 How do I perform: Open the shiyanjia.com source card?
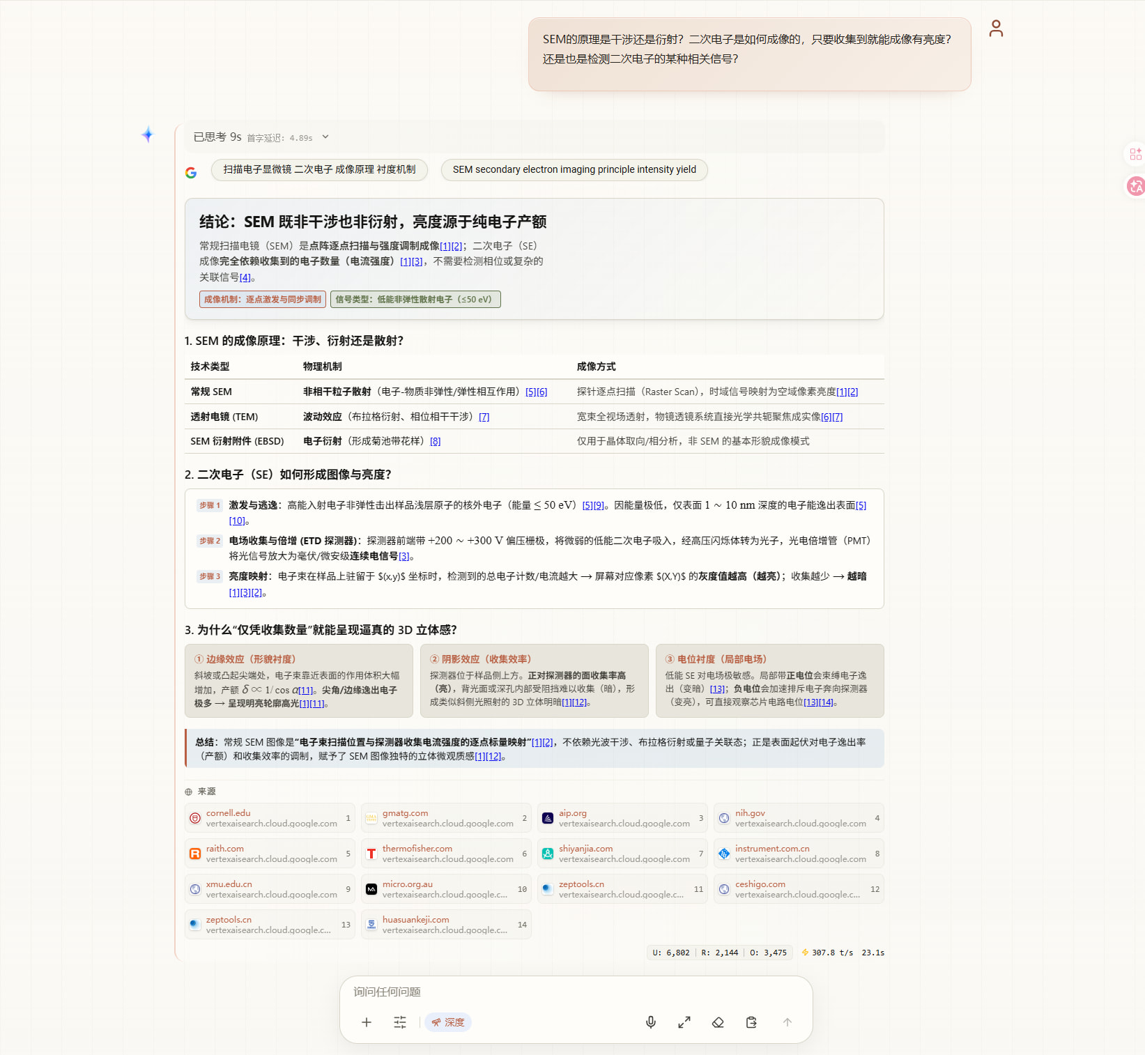click(x=622, y=854)
